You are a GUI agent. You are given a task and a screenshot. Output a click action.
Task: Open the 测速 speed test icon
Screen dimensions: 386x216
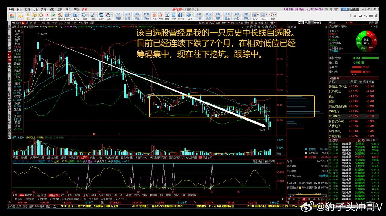click(x=41, y=17)
